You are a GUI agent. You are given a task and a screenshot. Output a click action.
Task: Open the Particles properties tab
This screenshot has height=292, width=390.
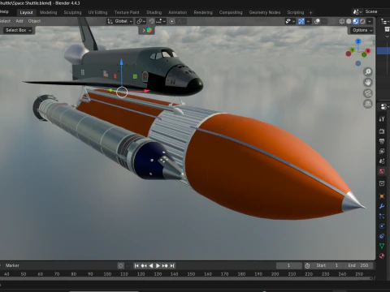382,216
